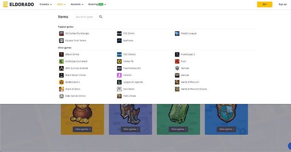The height and width of the screenshot is (152, 291).
Task: Click the Fortnite game icon
Action: click(119, 75)
